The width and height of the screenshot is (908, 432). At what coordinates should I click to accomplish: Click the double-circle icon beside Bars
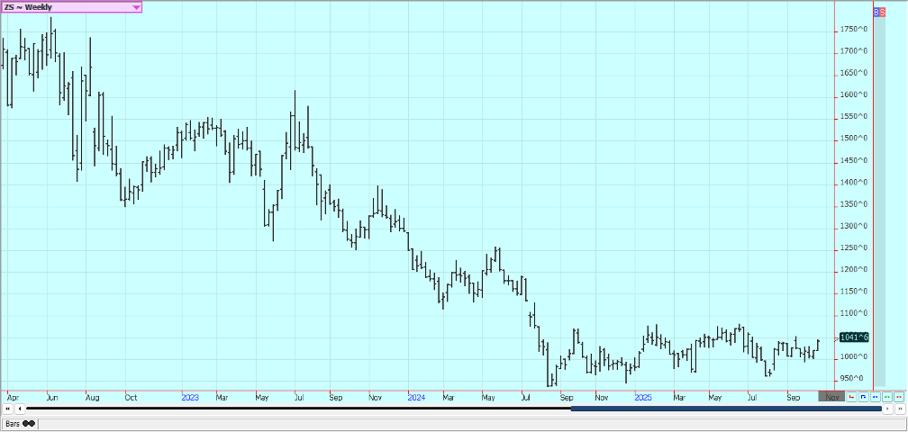[30, 423]
